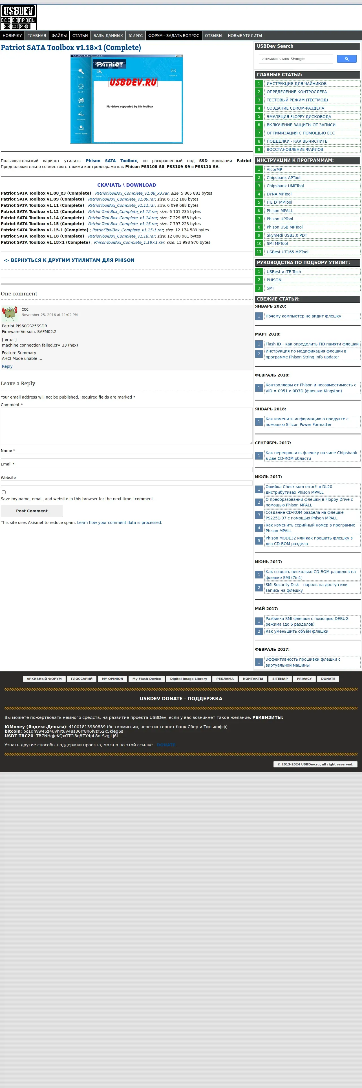
Task: Download PatriotToolBox_Complete_v1.09.rar
Action: (121, 199)
